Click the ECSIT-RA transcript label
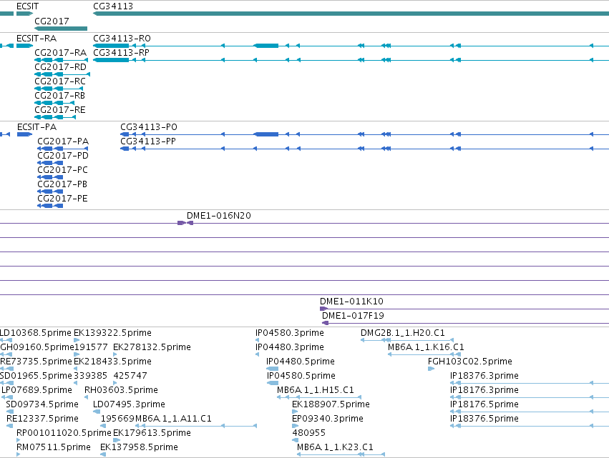The image size is (609, 458). tap(36, 39)
